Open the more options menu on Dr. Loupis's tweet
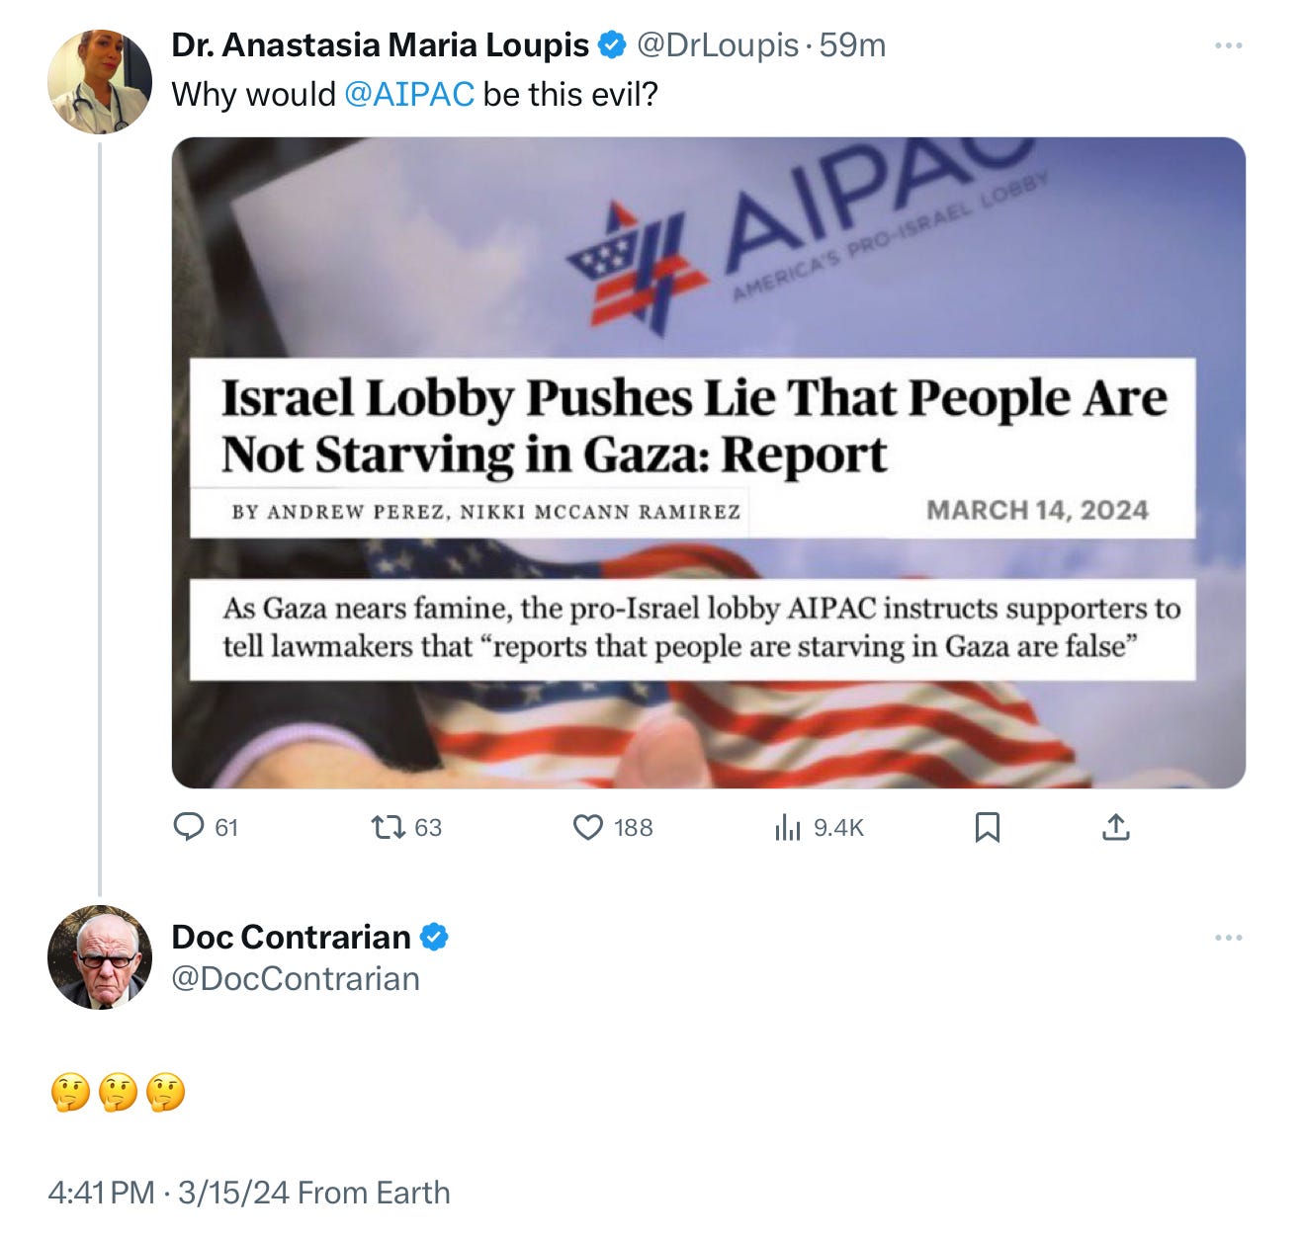The image size is (1303, 1239). point(1228,45)
